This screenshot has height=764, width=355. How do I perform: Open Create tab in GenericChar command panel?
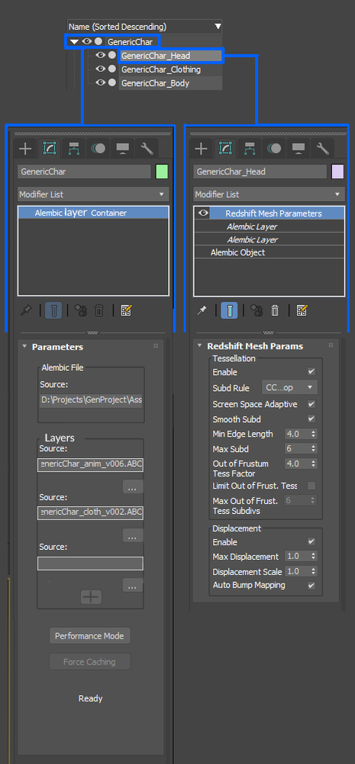(x=25, y=148)
